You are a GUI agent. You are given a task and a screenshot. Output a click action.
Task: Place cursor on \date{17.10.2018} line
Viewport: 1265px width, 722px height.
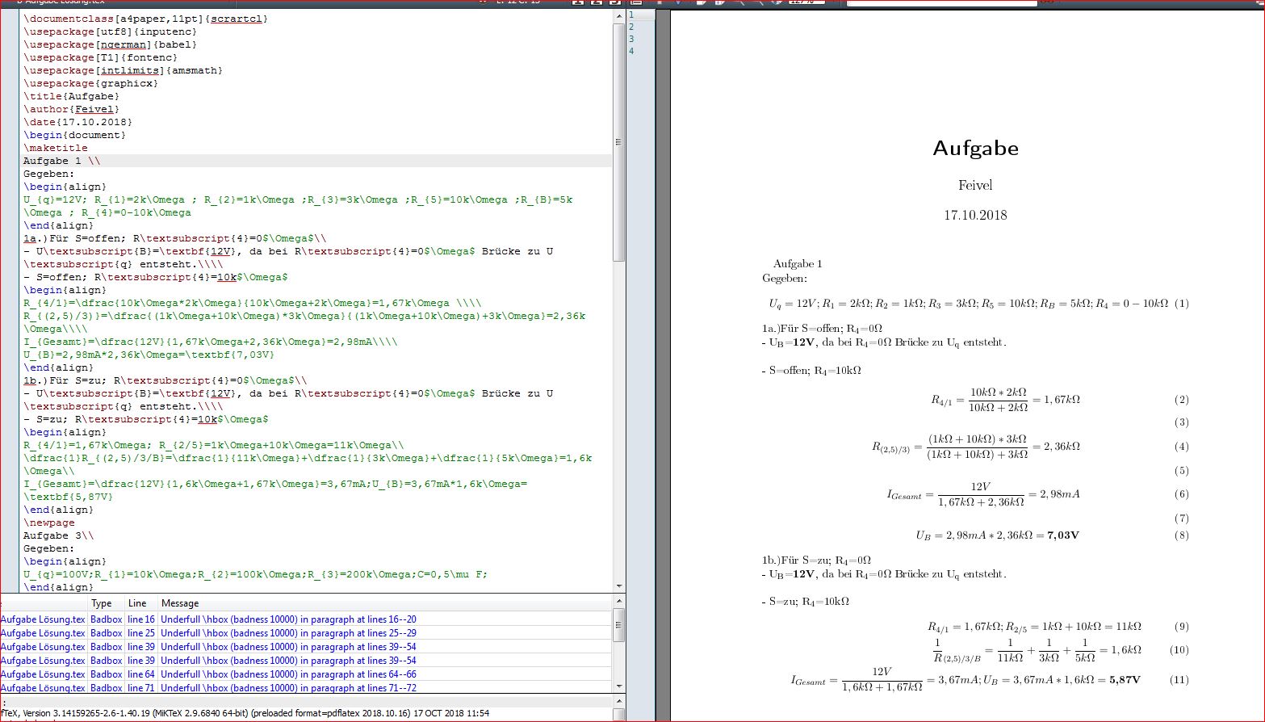pos(77,122)
